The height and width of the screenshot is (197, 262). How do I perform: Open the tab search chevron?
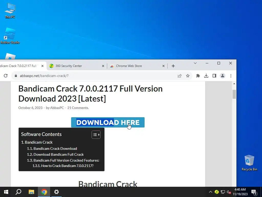tap(195, 63)
